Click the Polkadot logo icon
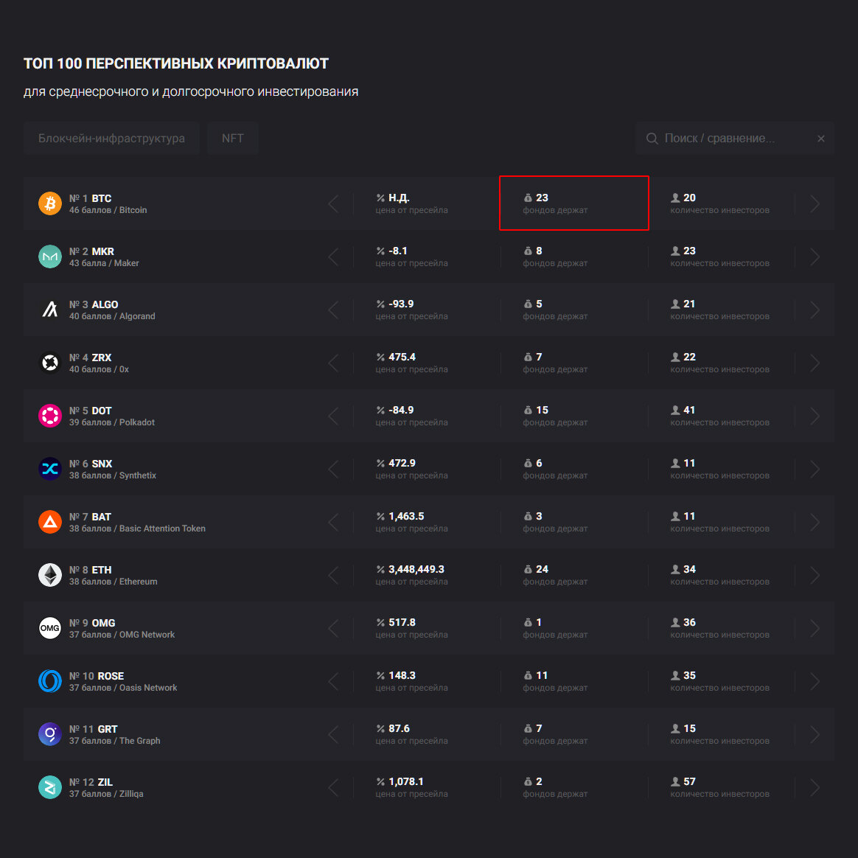 tap(50, 416)
